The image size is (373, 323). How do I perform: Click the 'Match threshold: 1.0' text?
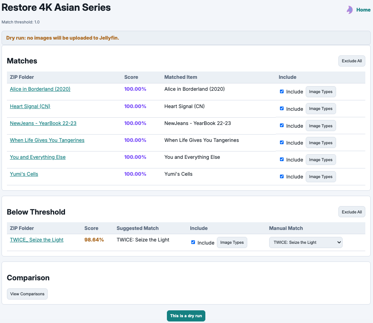[x=20, y=22]
